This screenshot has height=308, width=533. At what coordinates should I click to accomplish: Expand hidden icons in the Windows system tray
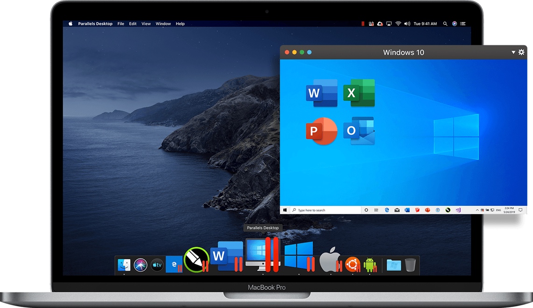pos(477,210)
